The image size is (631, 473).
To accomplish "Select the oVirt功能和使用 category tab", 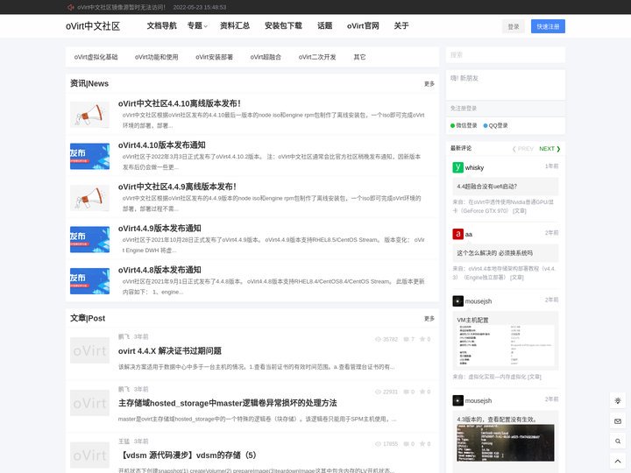I will 157,57.
